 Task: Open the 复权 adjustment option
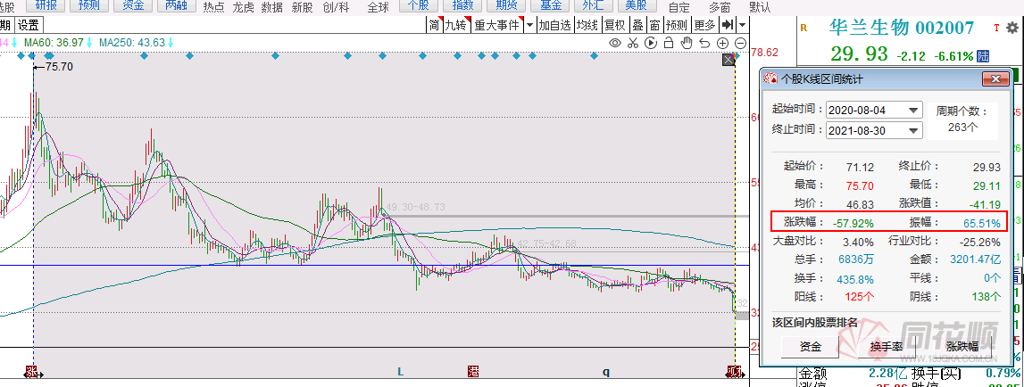click(614, 26)
